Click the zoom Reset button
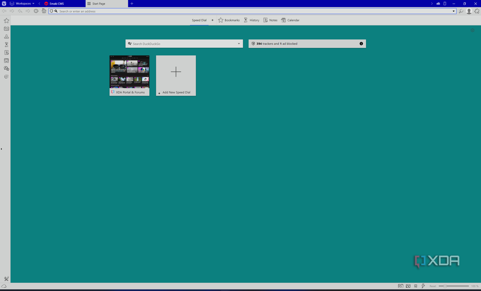 [x=433, y=286]
